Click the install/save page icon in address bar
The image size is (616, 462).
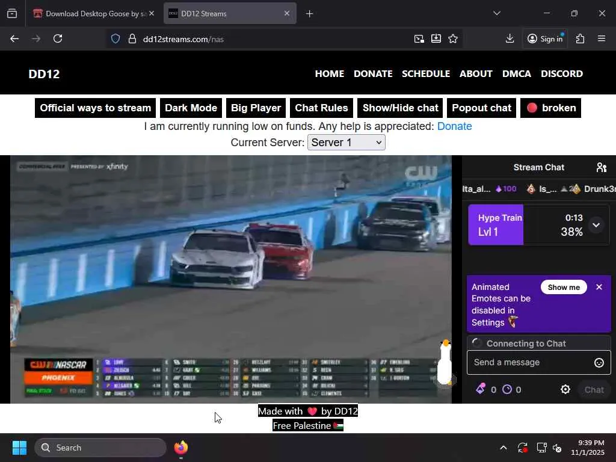click(x=436, y=38)
